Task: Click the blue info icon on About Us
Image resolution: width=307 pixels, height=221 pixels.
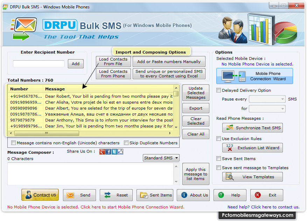Action: click(184, 195)
